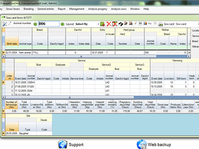Screen dimensions: 199x149
Task: Open the Analysis progeny menu
Action: (x=98, y=9)
